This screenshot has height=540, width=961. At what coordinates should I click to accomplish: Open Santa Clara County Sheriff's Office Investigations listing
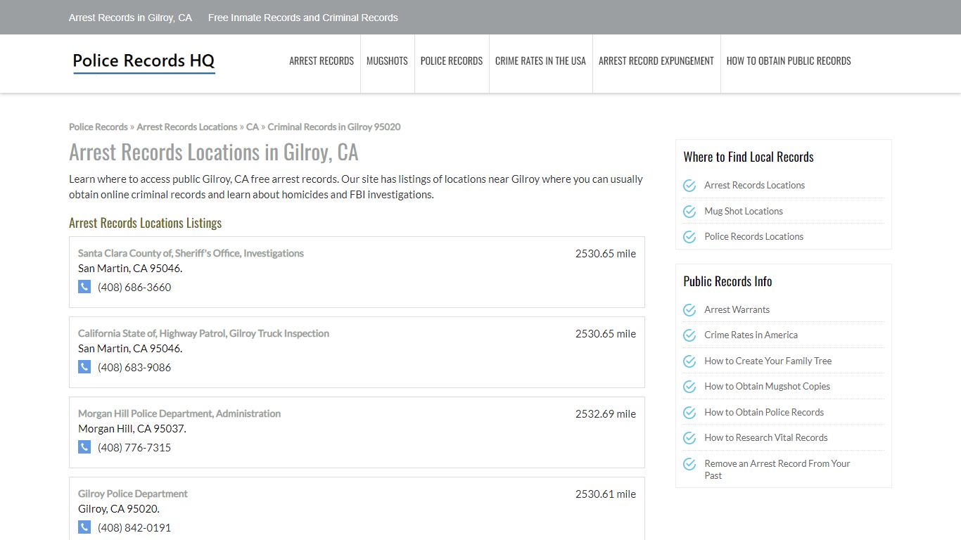click(191, 253)
